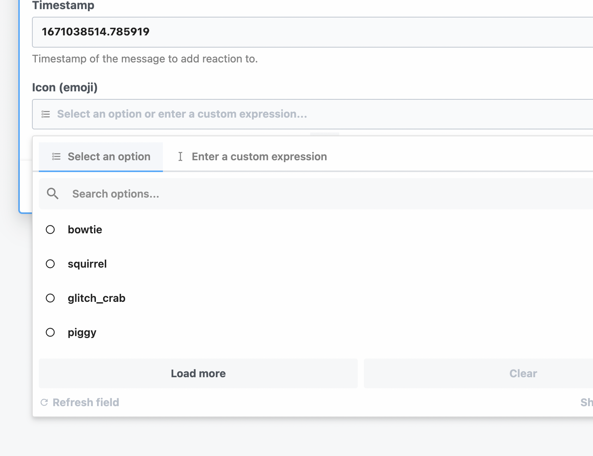Click the text-cursor icon beside Enter a custom expression
Viewport: 593px width, 456px height.
pyautogui.click(x=180, y=156)
